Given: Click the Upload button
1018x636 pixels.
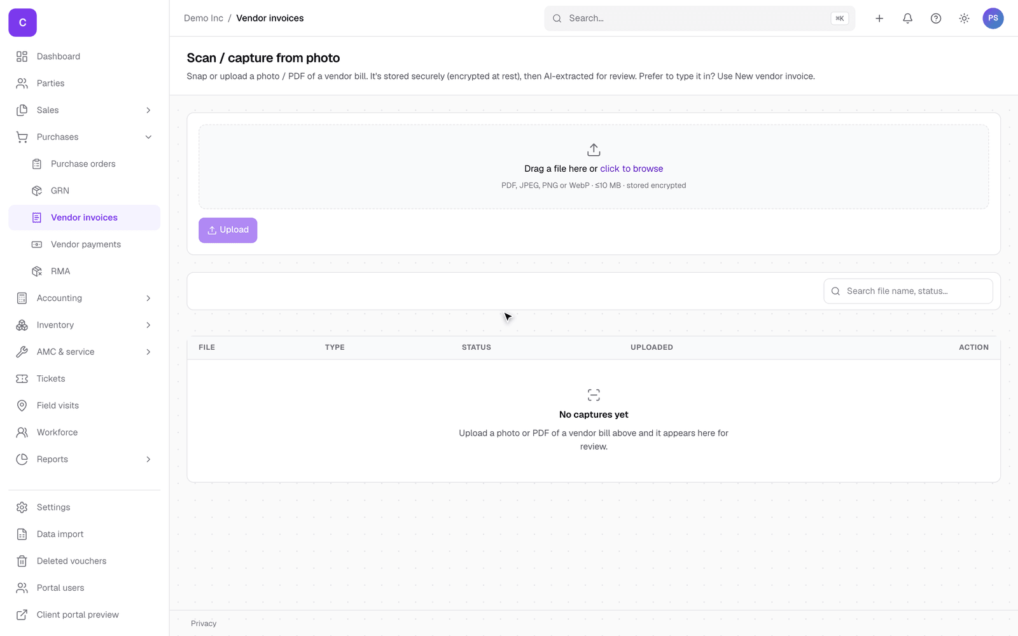Looking at the screenshot, I should coord(228,230).
